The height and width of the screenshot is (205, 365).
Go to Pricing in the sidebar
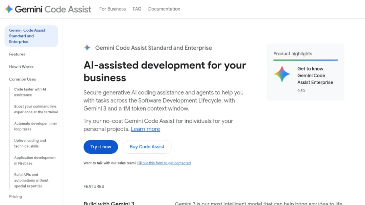tap(16, 197)
